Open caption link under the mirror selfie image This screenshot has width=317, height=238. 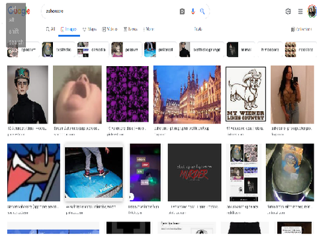tap(291, 128)
